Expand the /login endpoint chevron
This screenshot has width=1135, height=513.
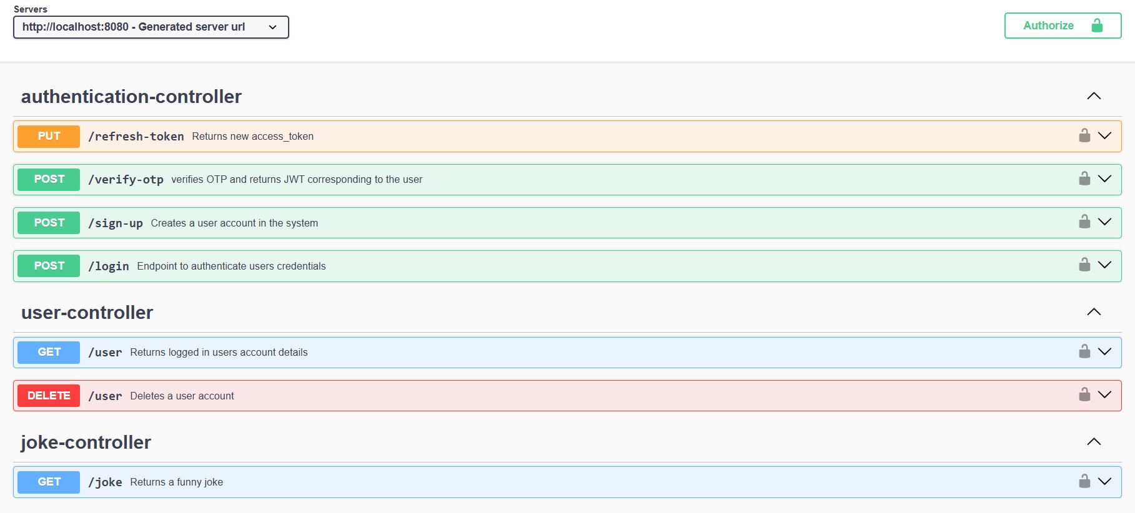[x=1104, y=265]
